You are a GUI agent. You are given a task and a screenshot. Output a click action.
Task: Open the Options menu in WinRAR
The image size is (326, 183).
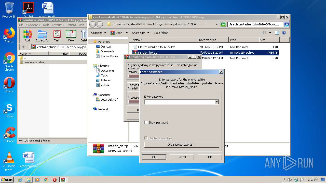coord(71,25)
